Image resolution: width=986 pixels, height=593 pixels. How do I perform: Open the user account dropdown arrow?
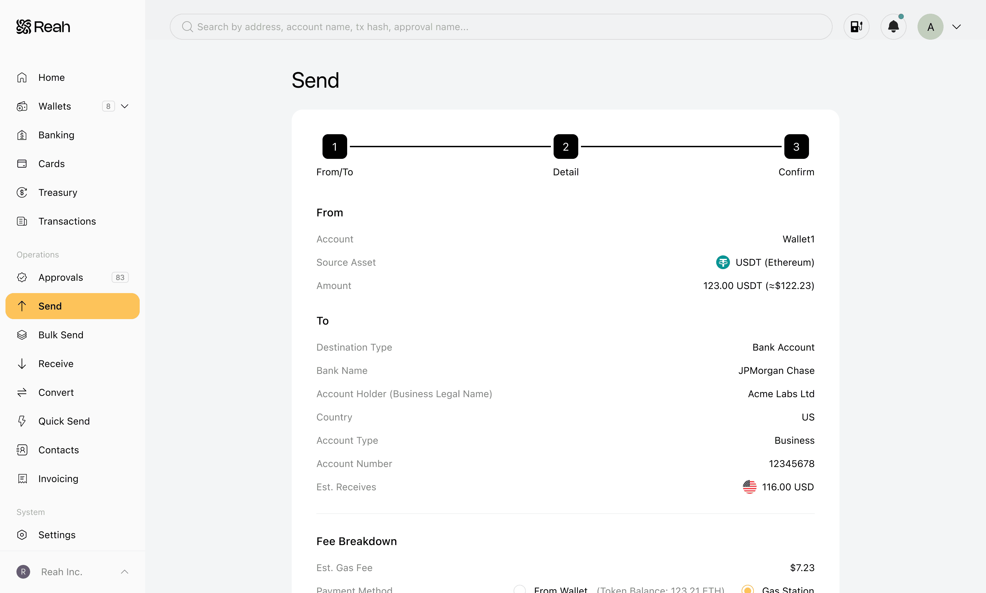click(957, 27)
